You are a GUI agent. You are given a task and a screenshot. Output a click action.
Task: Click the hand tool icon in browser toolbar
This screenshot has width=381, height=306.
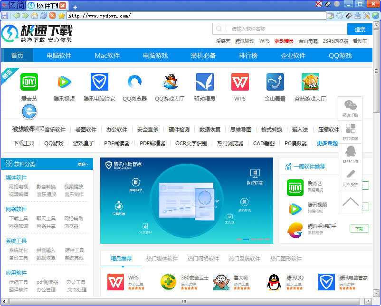pos(340,16)
